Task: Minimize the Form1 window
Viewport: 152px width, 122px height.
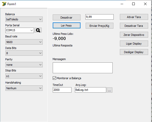Action: pos(122,4)
